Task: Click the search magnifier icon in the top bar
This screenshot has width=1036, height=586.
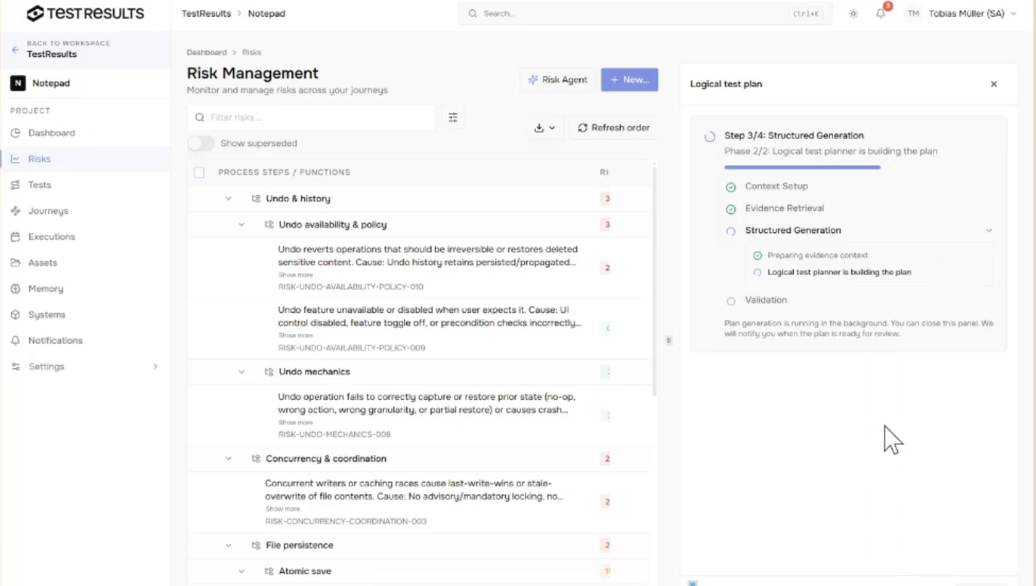Action: coord(472,14)
